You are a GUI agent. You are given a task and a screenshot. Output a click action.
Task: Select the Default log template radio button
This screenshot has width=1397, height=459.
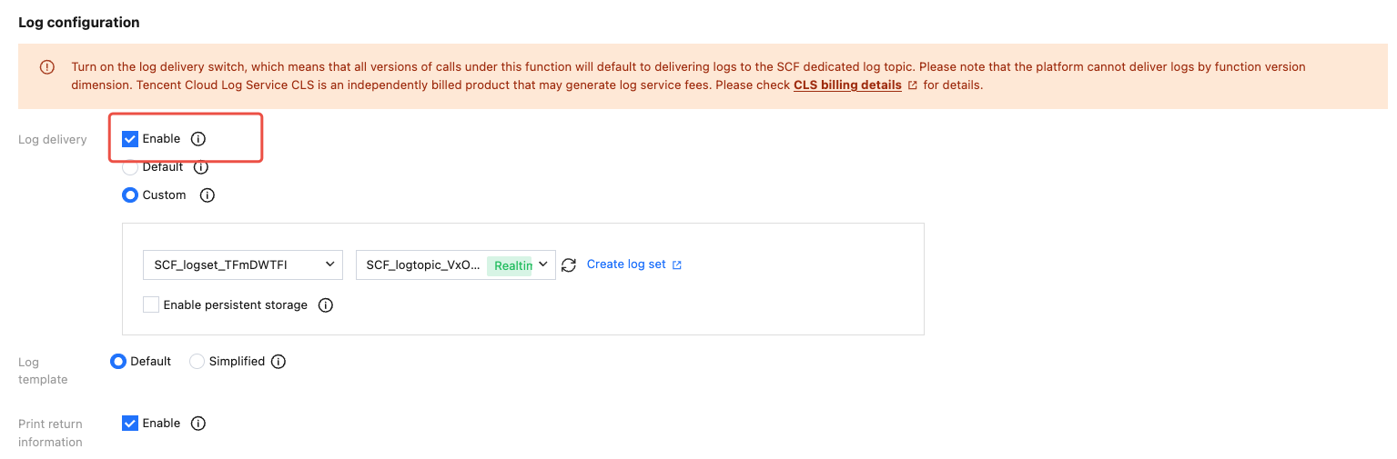pos(117,362)
